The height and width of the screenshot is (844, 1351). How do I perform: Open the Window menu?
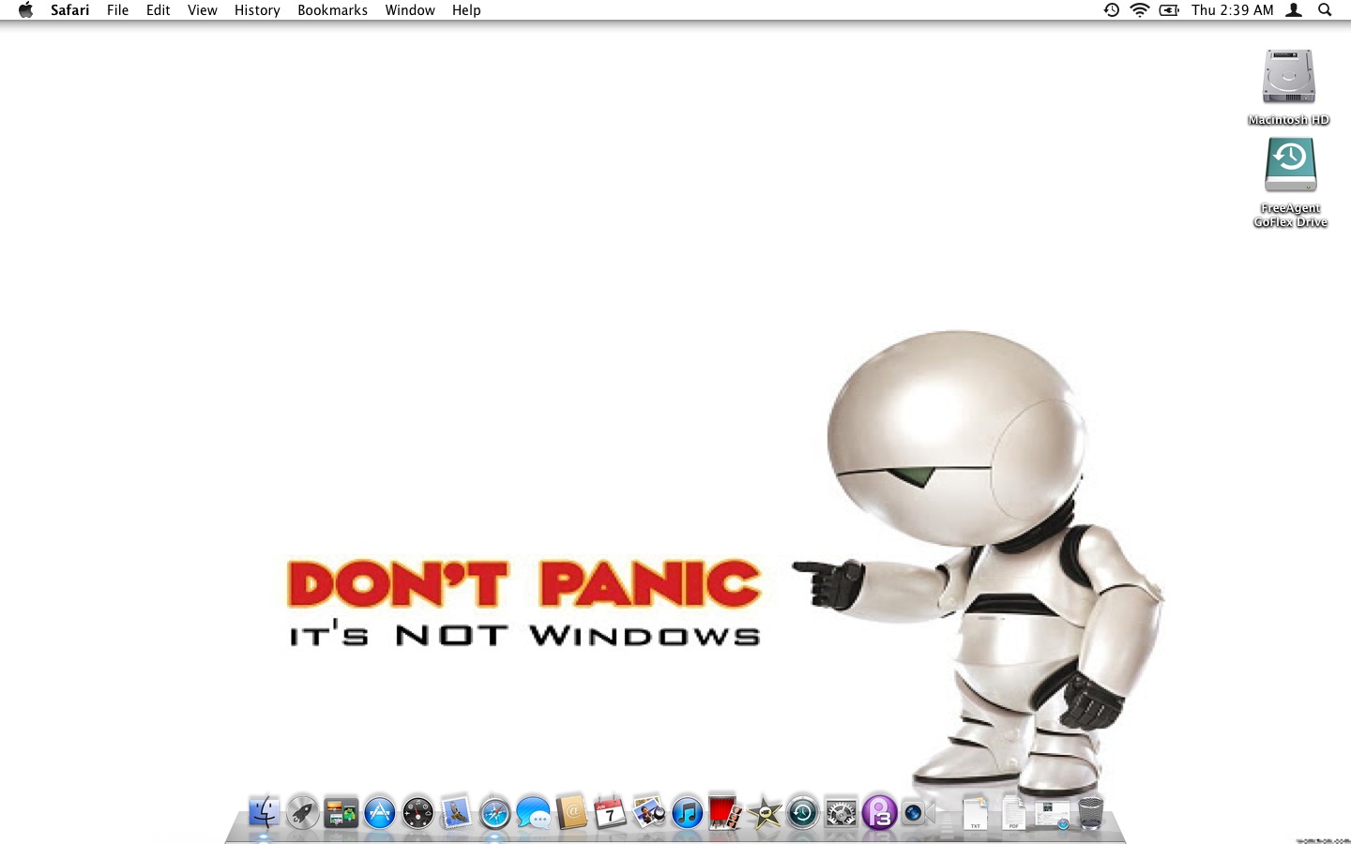coord(410,10)
